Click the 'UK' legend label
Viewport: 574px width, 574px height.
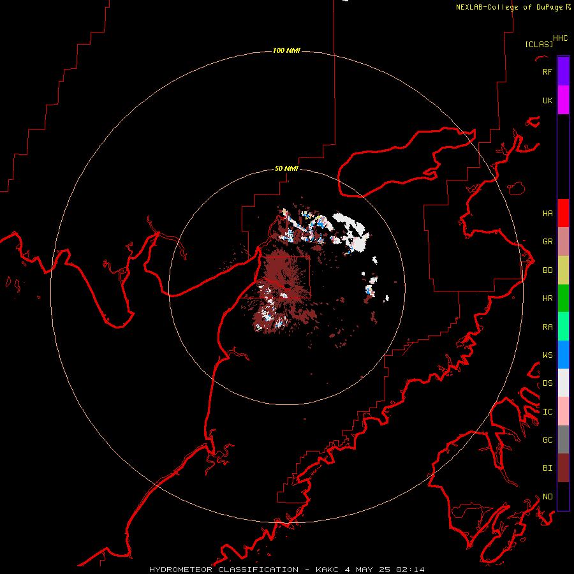[547, 100]
